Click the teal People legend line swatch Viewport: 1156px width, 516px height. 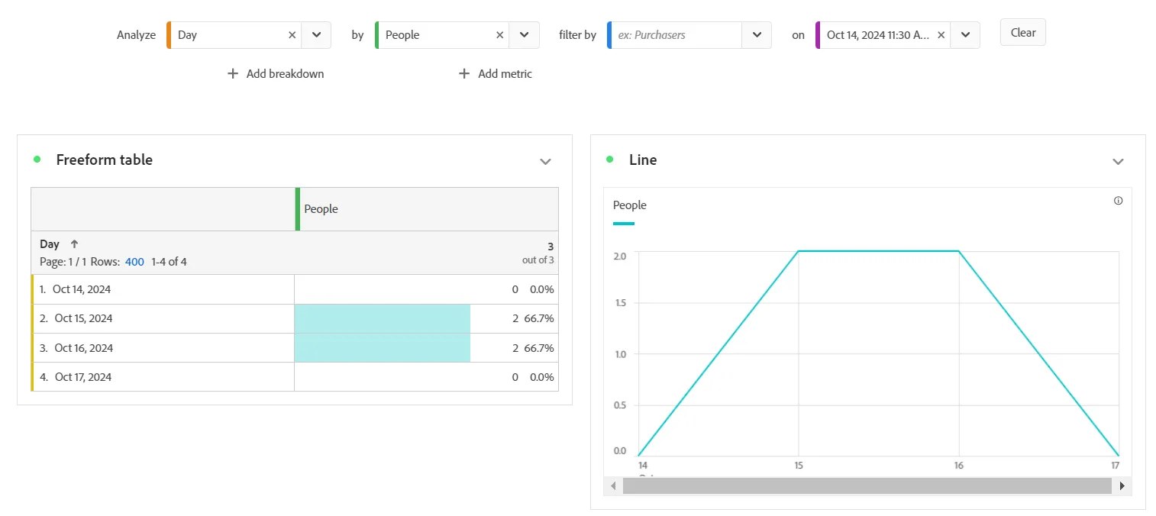(x=624, y=224)
